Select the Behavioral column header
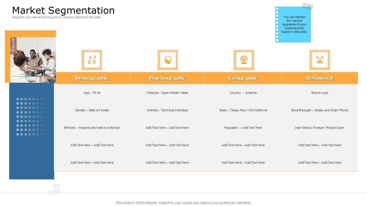The image size is (367, 206). pos(320,78)
